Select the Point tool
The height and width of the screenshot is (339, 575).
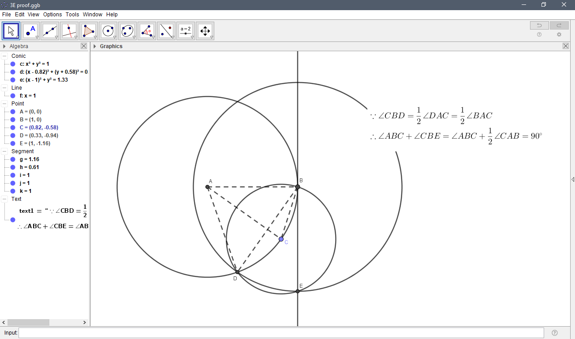click(x=30, y=30)
